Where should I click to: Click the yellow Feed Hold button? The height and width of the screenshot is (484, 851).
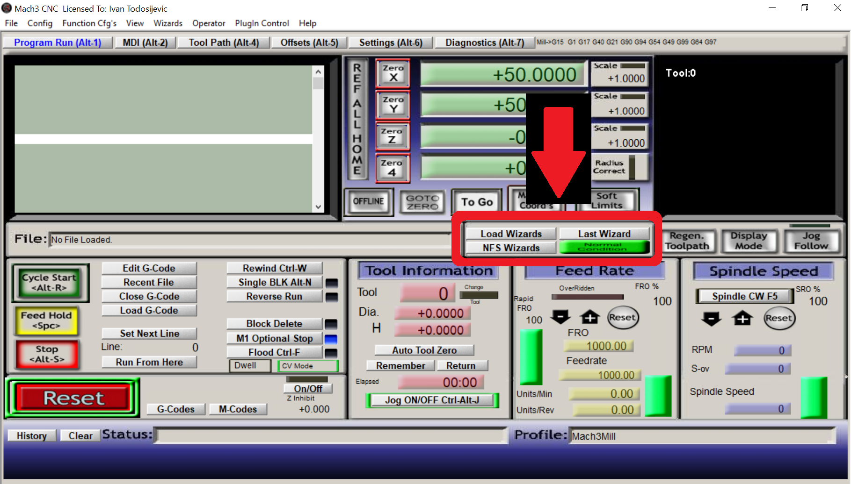(x=46, y=320)
